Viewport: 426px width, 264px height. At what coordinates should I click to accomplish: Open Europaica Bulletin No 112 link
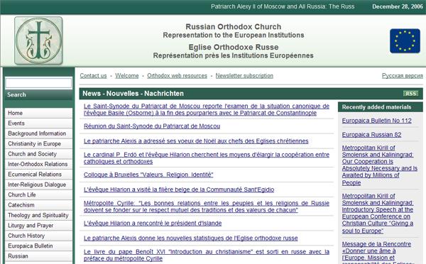(376, 121)
